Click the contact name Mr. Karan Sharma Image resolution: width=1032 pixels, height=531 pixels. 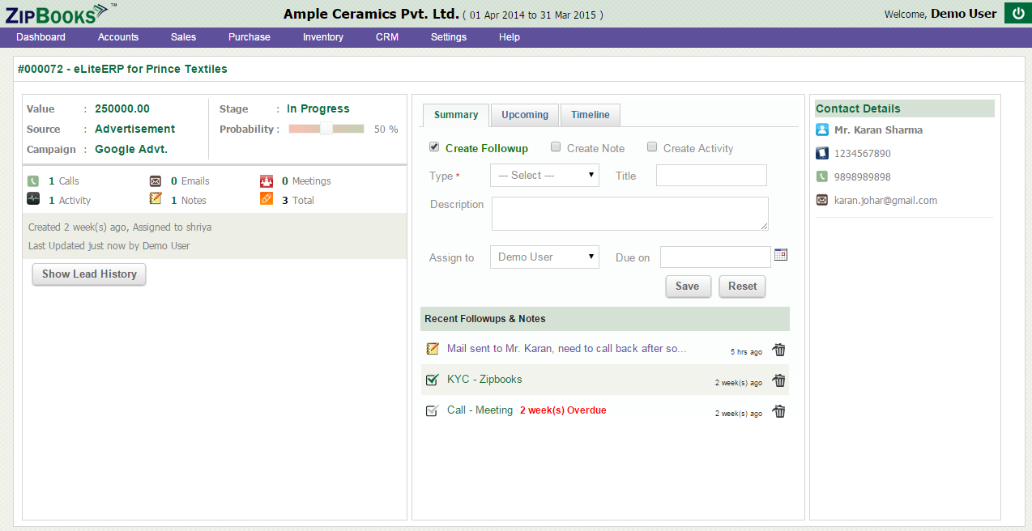pos(878,130)
